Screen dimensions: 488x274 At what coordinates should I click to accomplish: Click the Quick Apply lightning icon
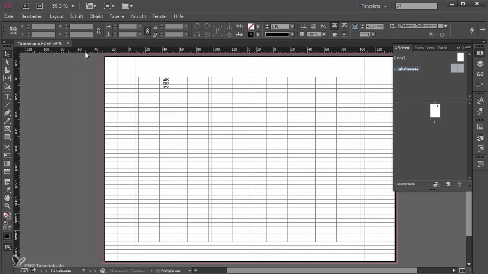[x=472, y=30]
